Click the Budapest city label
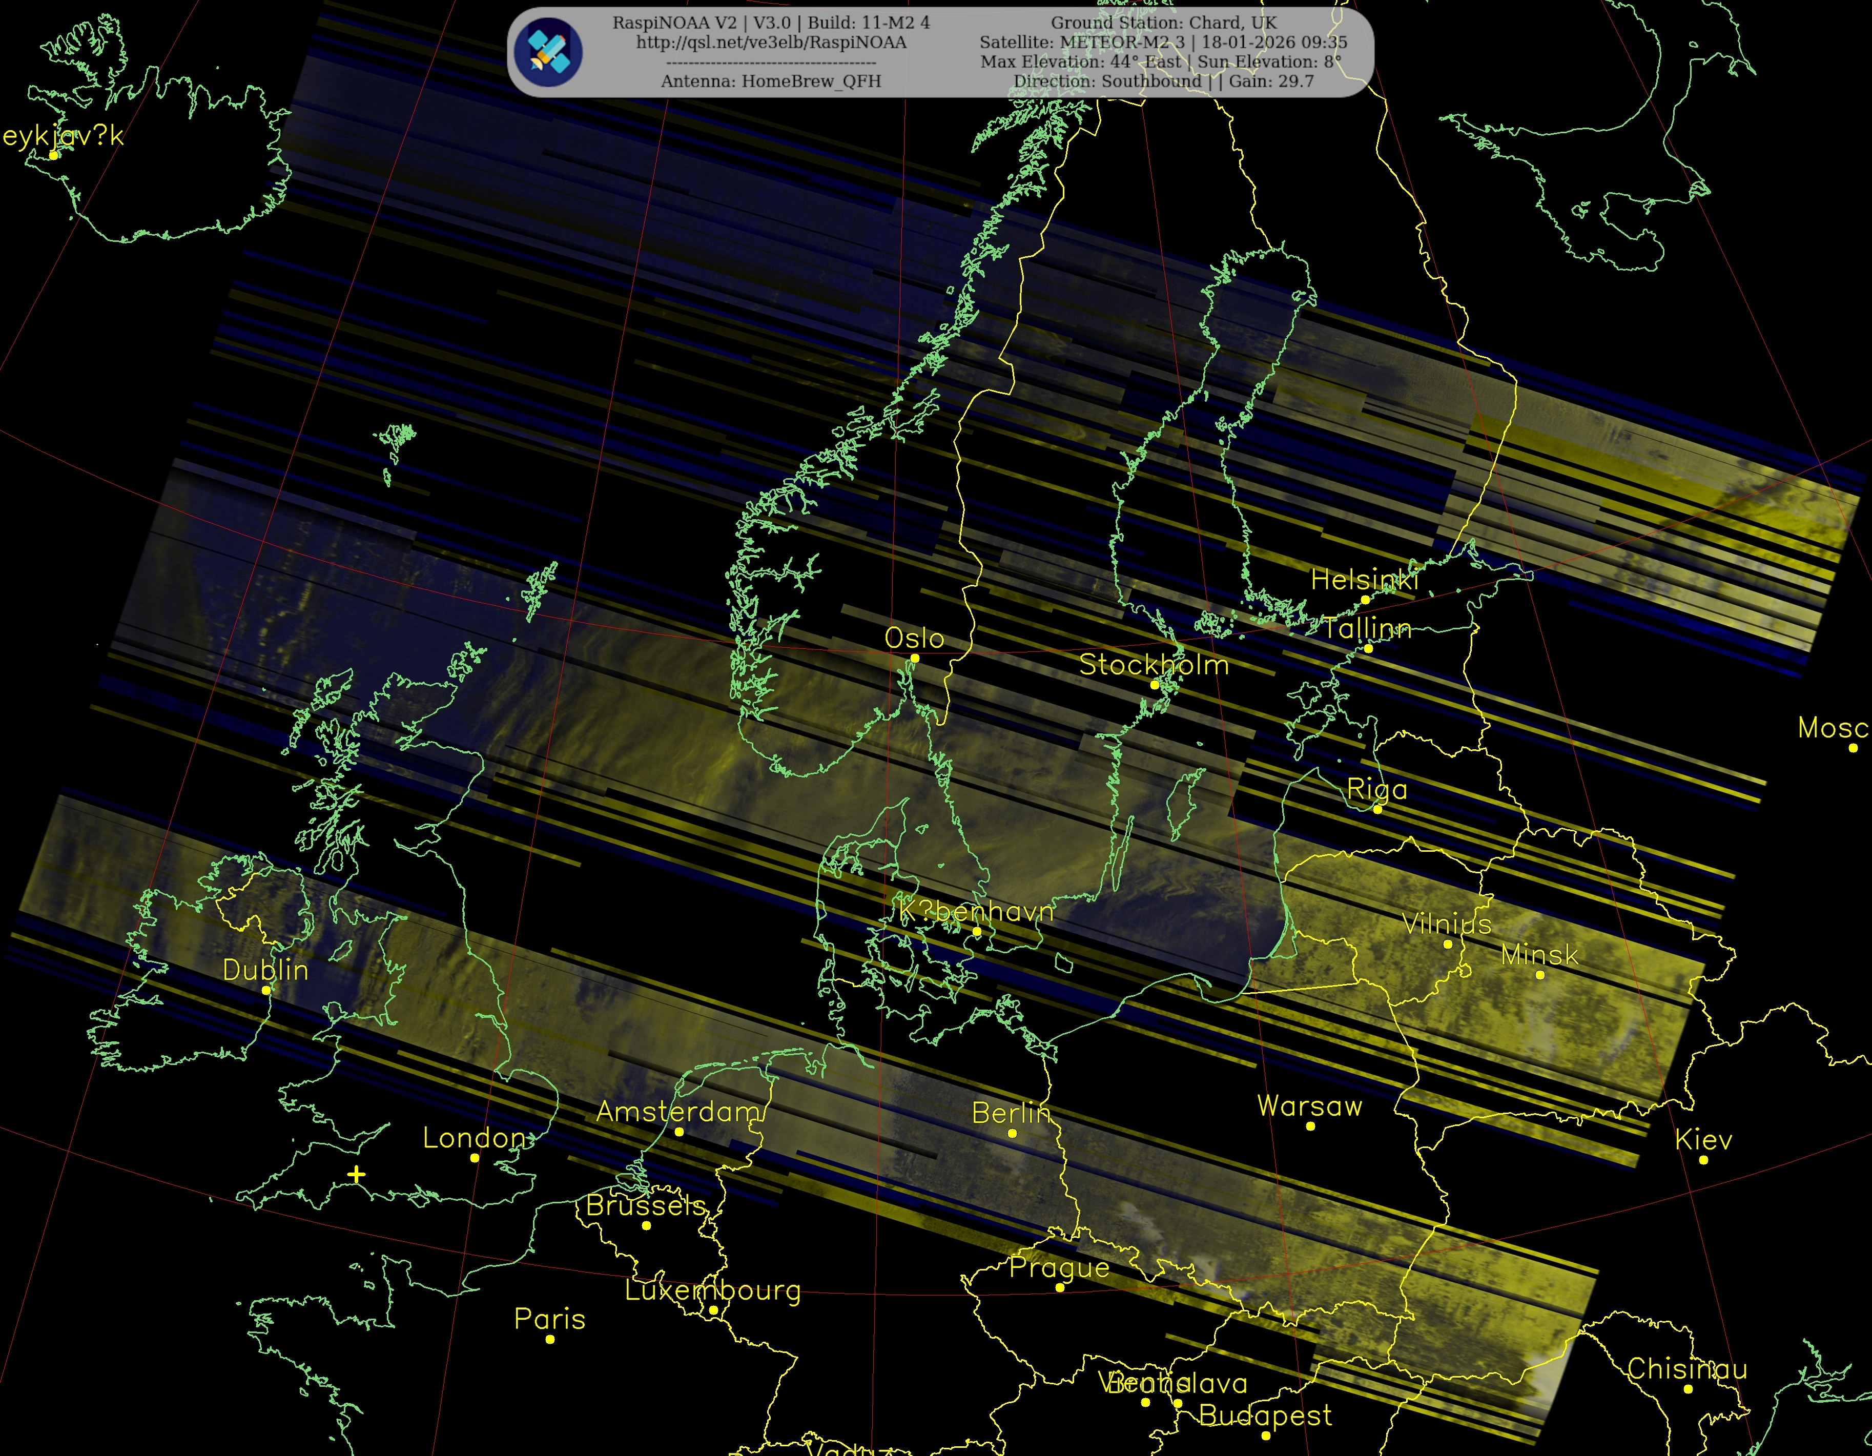 [1265, 1416]
